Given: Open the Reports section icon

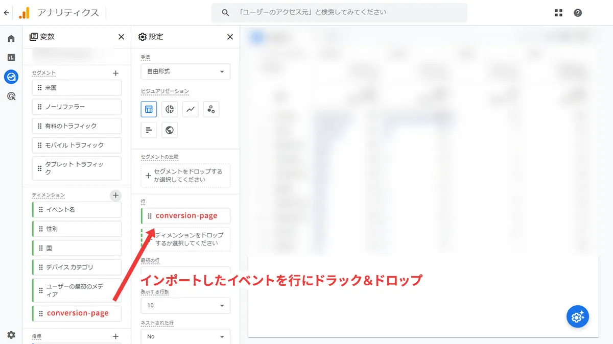Looking at the screenshot, I should [11, 57].
